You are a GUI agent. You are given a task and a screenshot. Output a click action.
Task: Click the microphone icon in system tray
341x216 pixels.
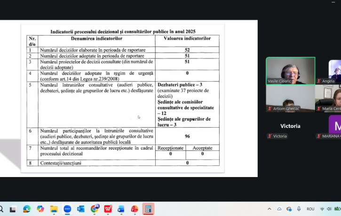pos(298,209)
